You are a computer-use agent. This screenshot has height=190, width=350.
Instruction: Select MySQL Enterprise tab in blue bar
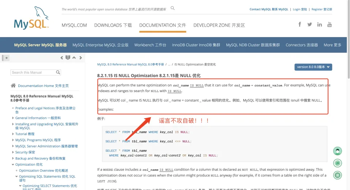click(x=101, y=45)
